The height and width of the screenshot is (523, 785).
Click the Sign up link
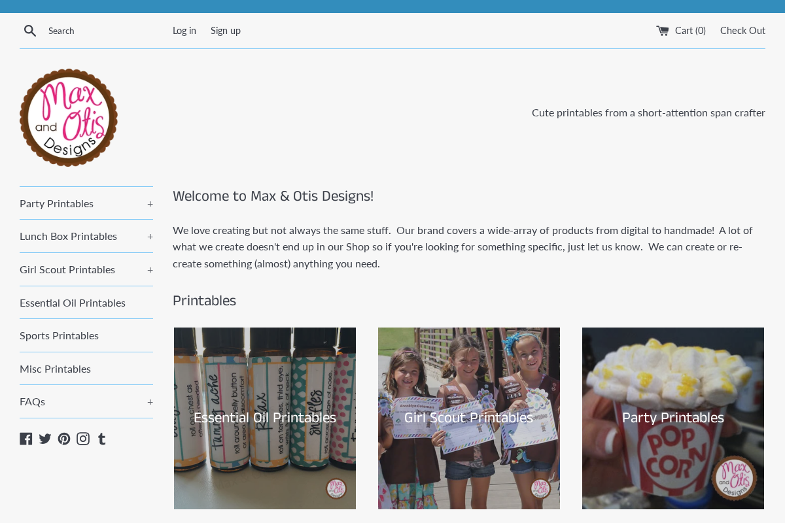tap(225, 30)
